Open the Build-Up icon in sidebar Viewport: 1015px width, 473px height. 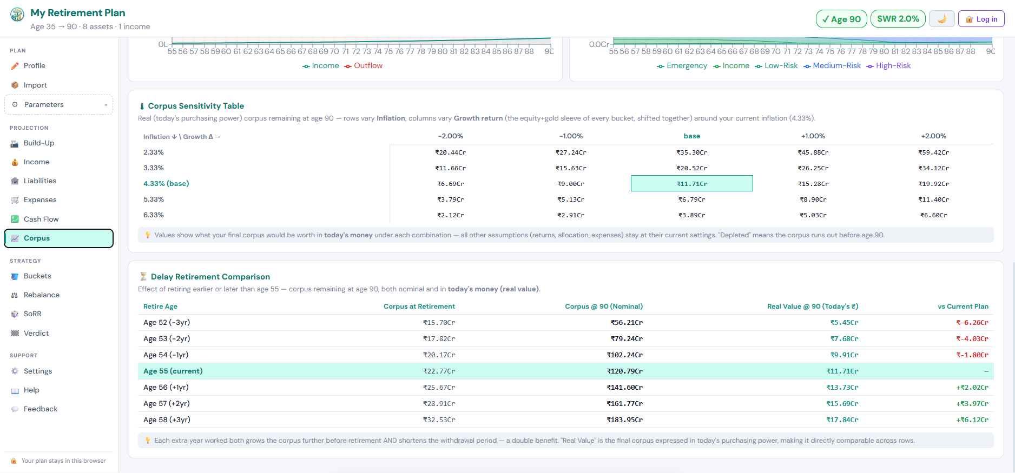15,143
